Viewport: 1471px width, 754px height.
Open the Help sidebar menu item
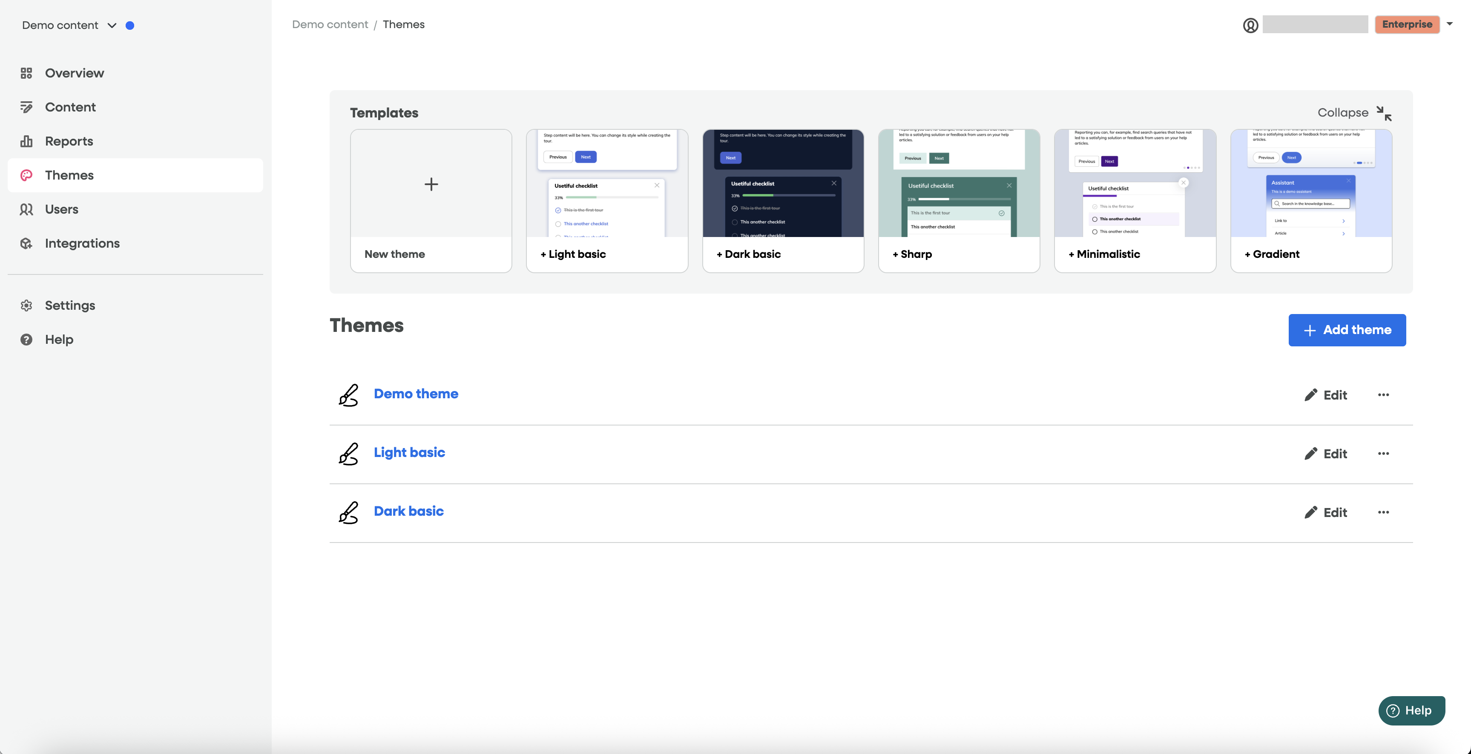[59, 340]
